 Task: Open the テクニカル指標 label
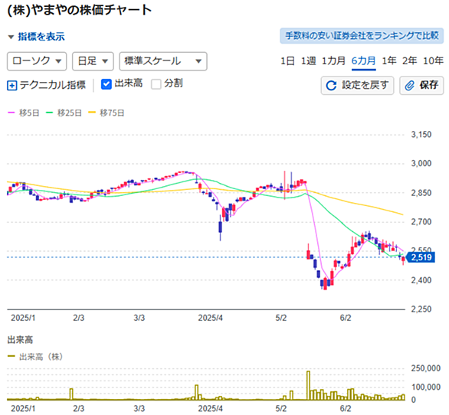[52, 85]
